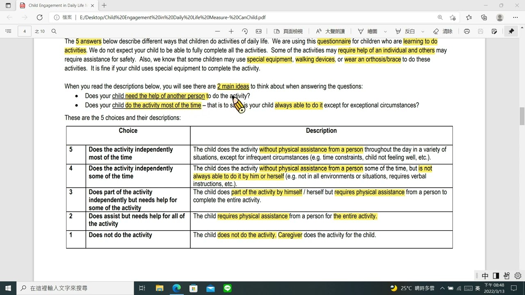
Task: Click the save PDF icon
Action: pos(481,31)
